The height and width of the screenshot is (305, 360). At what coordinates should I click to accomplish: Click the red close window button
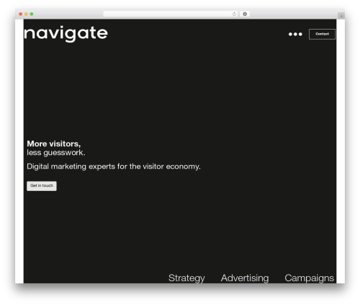click(21, 14)
